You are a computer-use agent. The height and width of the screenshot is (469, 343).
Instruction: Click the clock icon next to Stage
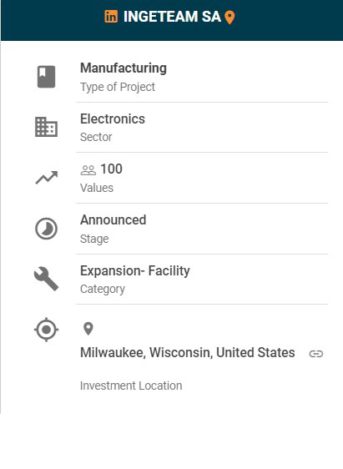pyautogui.click(x=46, y=229)
